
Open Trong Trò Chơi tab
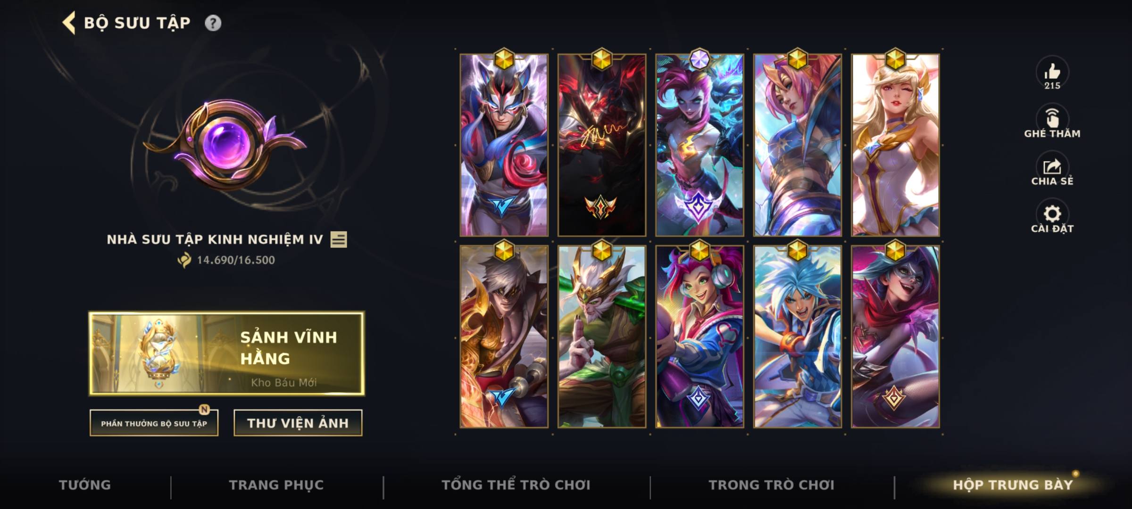click(x=772, y=484)
